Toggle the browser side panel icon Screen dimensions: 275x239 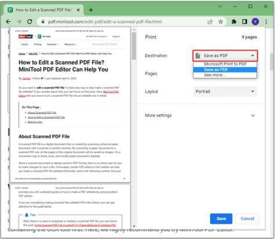click(244, 21)
